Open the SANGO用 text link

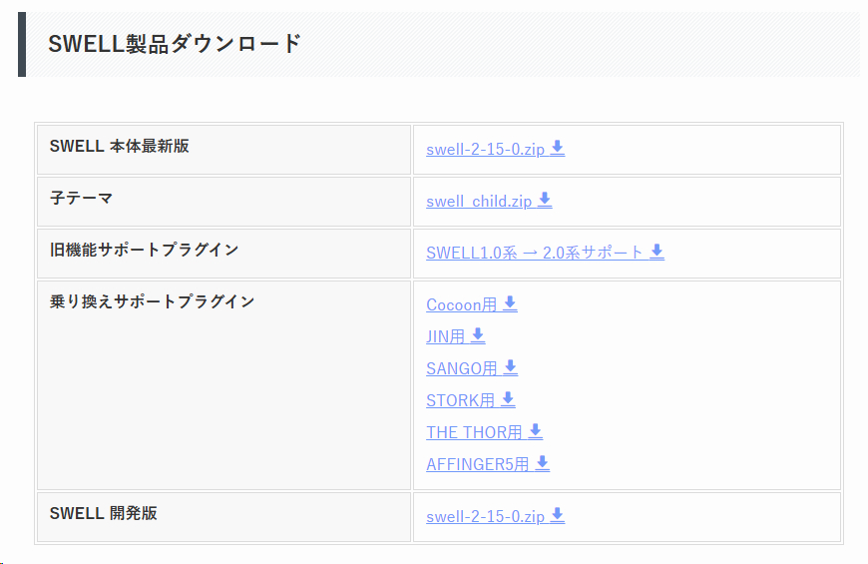click(x=461, y=369)
